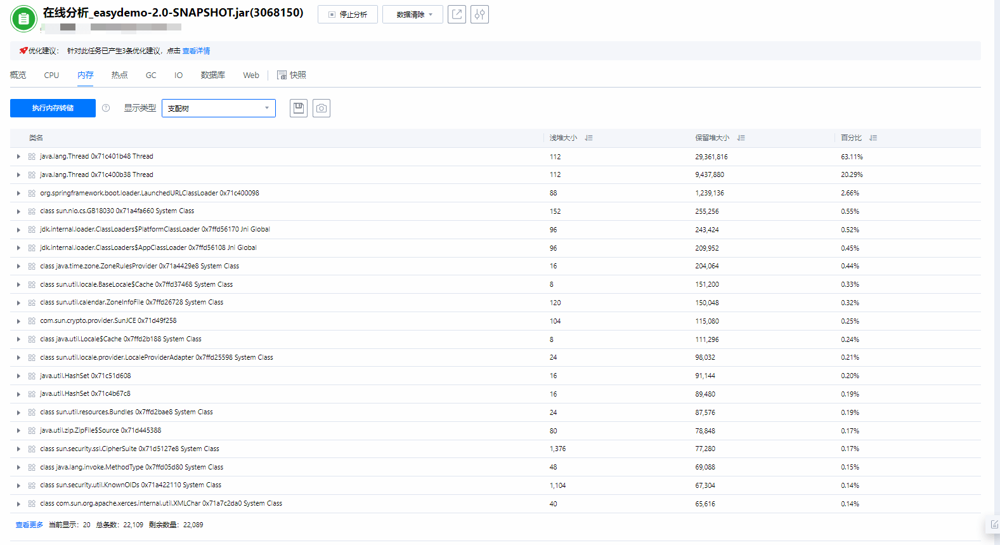This screenshot has width=1000, height=545.
Task: Click the 执行内存转储 button
Action: [x=53, y=108]
